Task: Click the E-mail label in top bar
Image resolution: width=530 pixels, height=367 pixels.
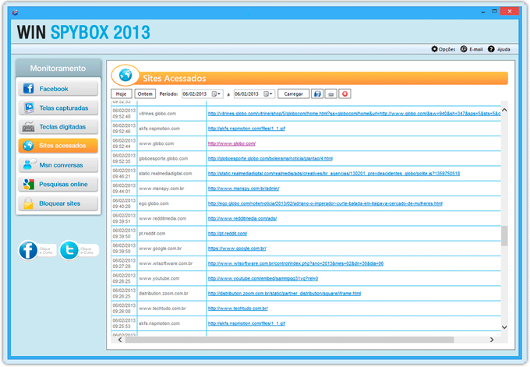Action: (476, 49)
